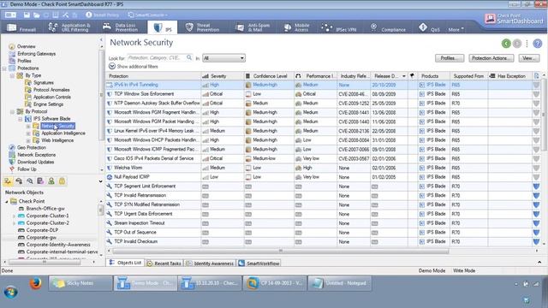Image resolution: width=548 pixels, height=308 pixels.
Task: Click the magnifier search icon
Action: tap(189, 57)
